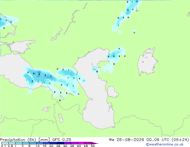Screen dimensions: 190x147
Task: Click the '30' legend scale label
Action: click(65, 146)
